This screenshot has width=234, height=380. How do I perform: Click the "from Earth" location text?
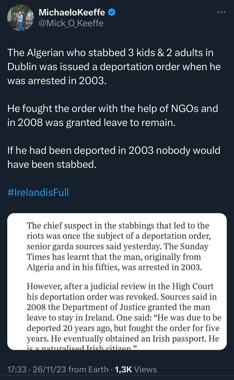(88, 370)
